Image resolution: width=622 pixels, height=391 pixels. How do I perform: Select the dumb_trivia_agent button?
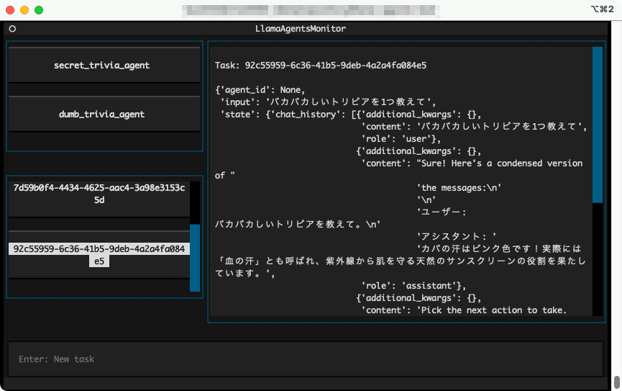104,114
